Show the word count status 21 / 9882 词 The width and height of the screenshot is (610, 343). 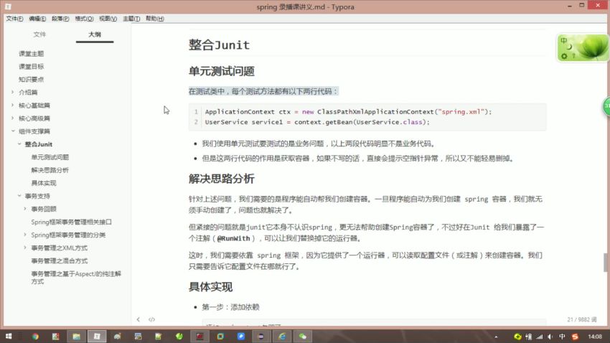tap(581, 319)
